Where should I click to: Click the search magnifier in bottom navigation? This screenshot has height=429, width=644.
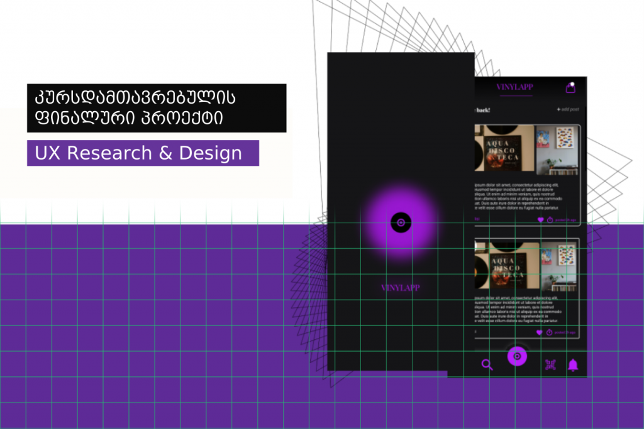coord(487,365)
